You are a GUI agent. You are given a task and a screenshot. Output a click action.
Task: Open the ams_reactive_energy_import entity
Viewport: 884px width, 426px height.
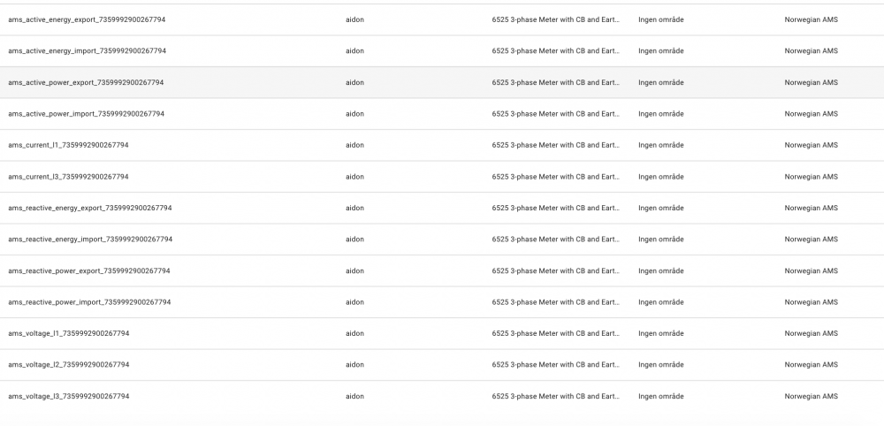(x=90, y=240)
